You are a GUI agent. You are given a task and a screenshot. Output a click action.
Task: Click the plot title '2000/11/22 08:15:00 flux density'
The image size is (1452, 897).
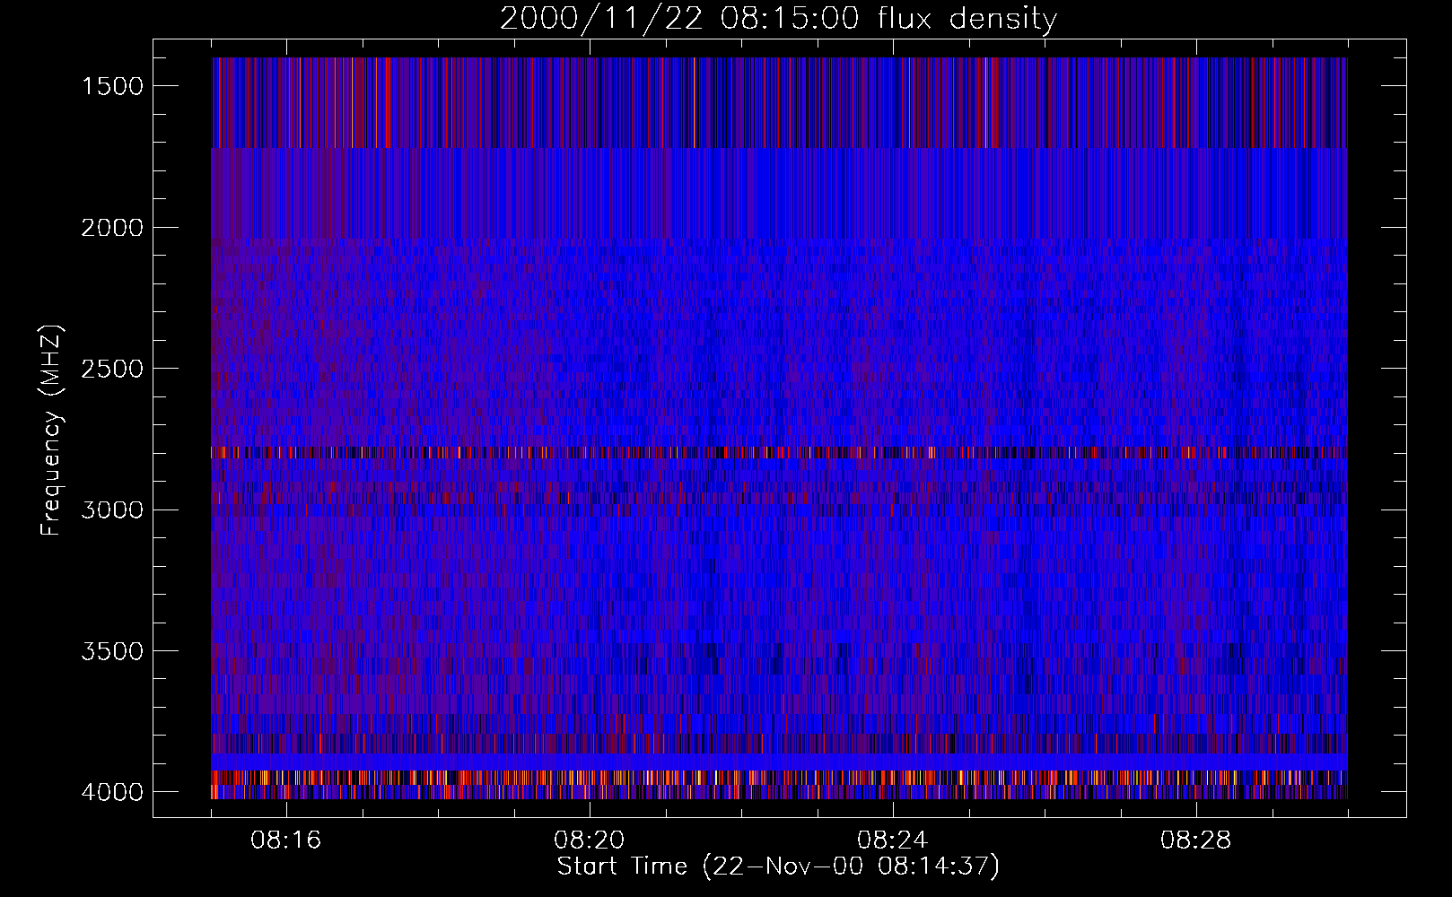pos(778,18)
